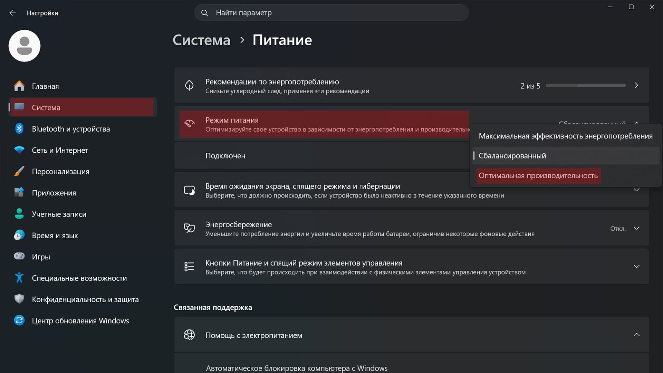Image resolution: width=663 pixels, height=373 pixels.
Task: Open Автоматическое блокировка компьютера help link
Action: pyautogui.click(x=297, y=368)
